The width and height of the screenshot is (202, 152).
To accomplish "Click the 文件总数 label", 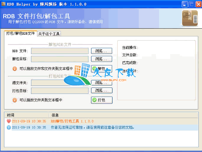I will click(130, 55).
